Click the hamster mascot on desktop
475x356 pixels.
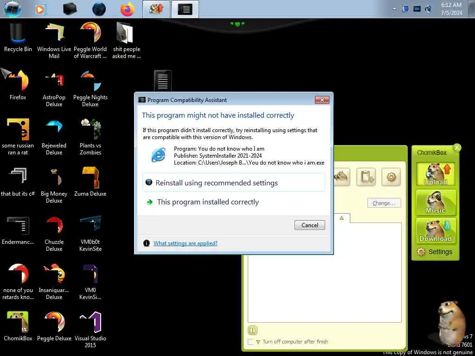pyautogui.click(x=451, y=322)
